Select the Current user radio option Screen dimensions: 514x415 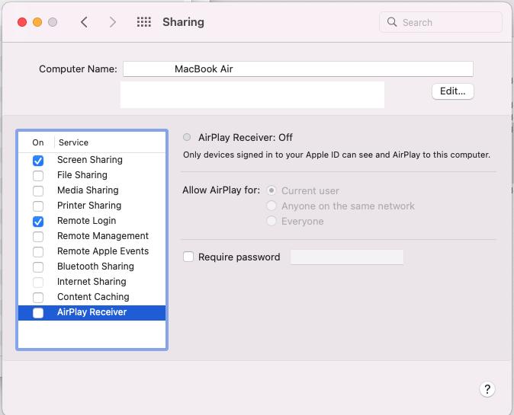(x=271, y=190)
